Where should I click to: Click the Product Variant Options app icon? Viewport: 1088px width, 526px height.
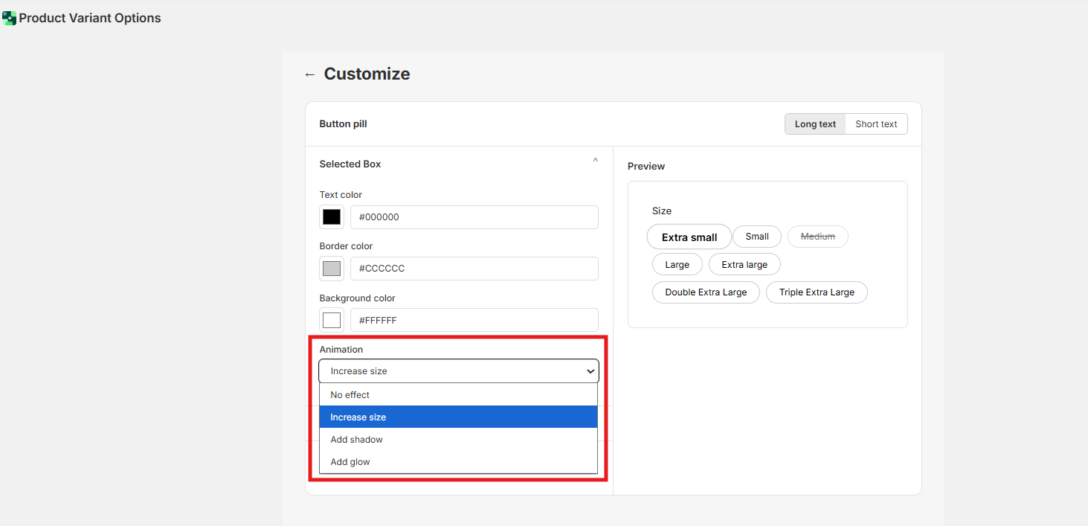(9, 18)
